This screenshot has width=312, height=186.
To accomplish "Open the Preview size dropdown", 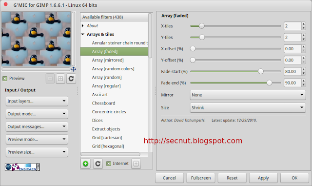I will [37, 152].
